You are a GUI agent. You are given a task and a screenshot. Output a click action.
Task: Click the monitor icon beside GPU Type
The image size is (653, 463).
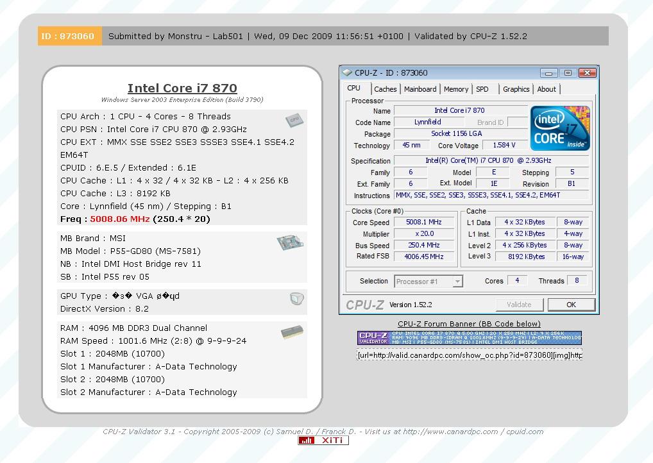(x=296, y=299)
